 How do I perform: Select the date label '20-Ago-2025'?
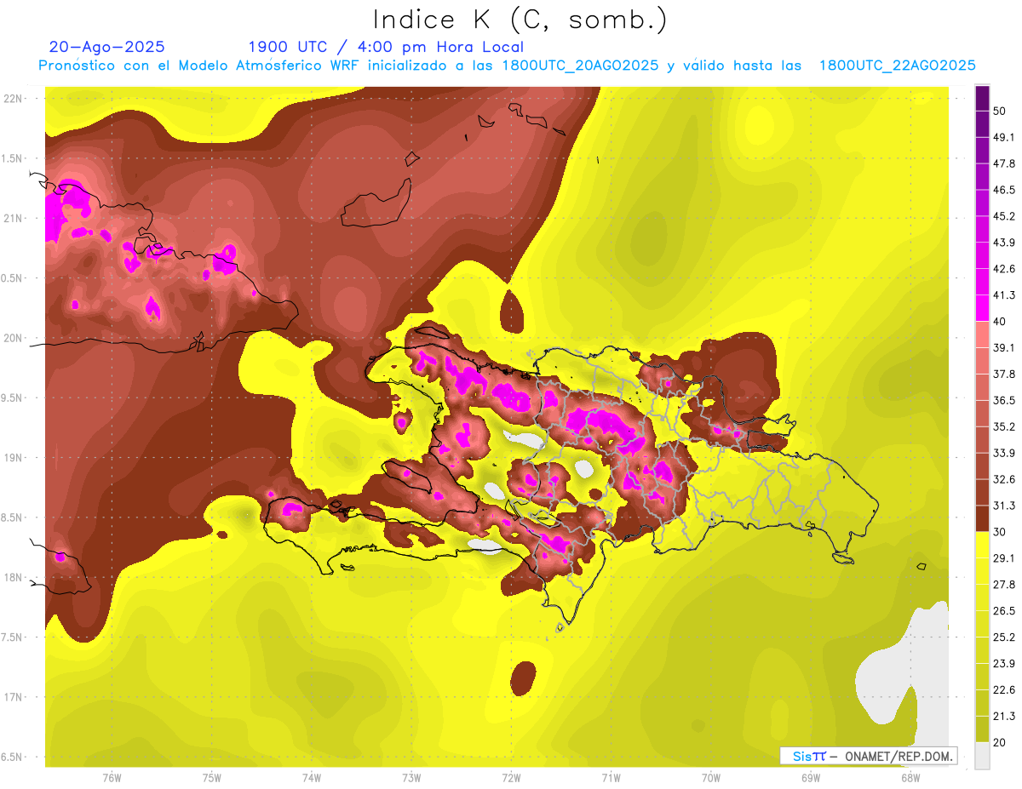(x=106, y=47)
